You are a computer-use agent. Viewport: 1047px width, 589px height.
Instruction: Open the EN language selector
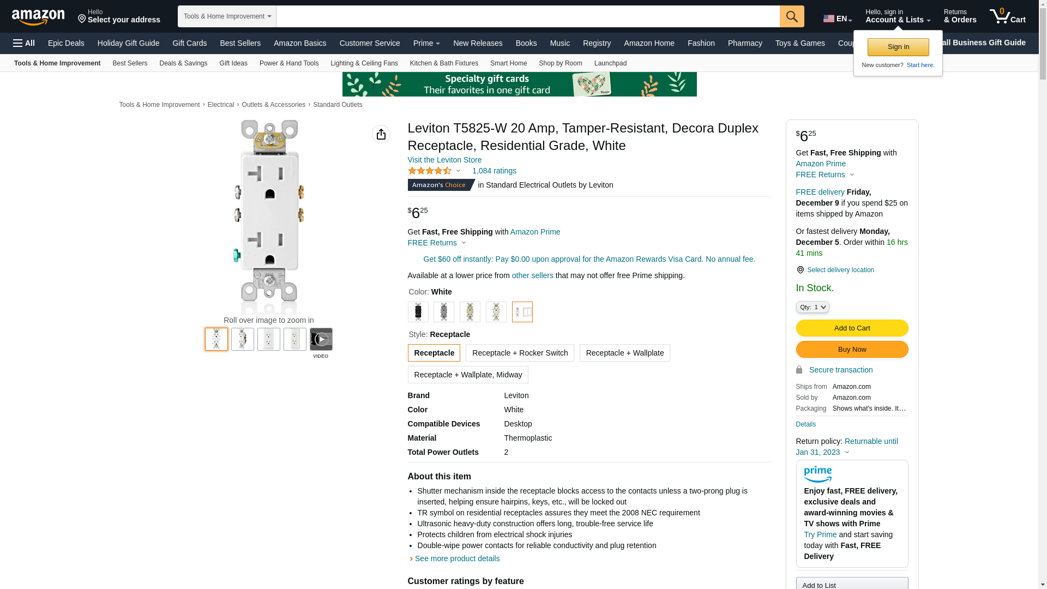(837, 19)
